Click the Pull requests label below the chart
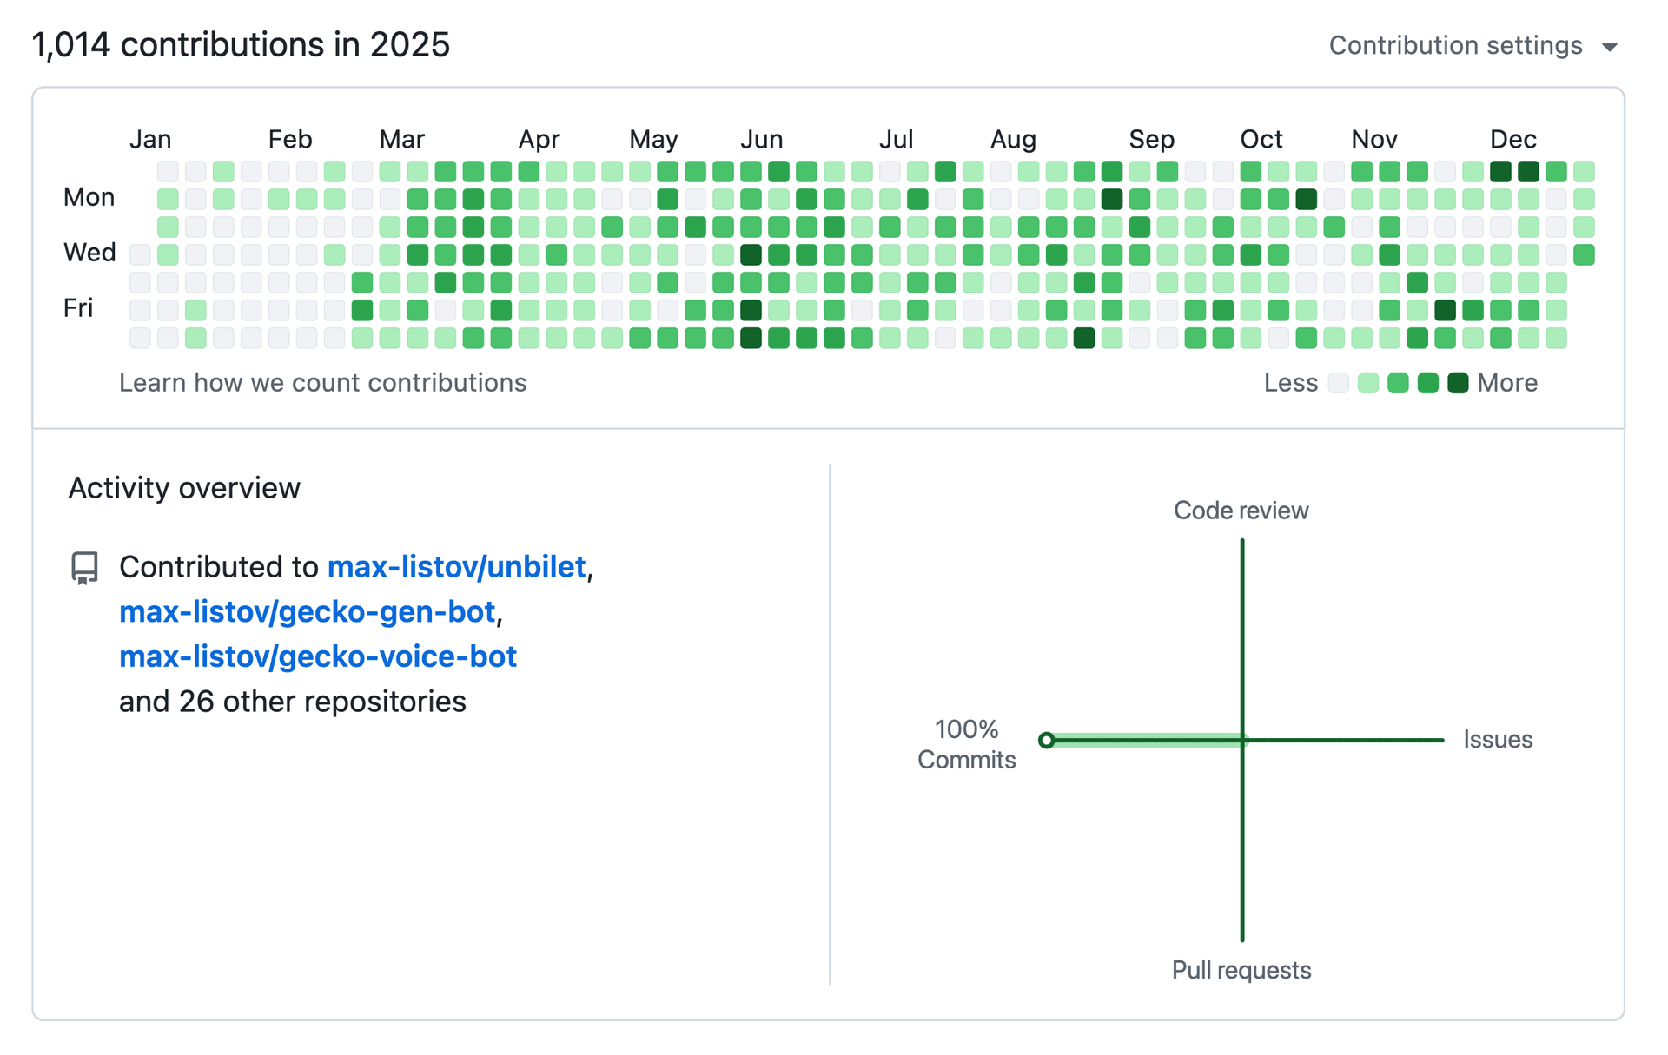Image resolution: width=1668 pixels, height=1055 pixels. click(1241, 970)
